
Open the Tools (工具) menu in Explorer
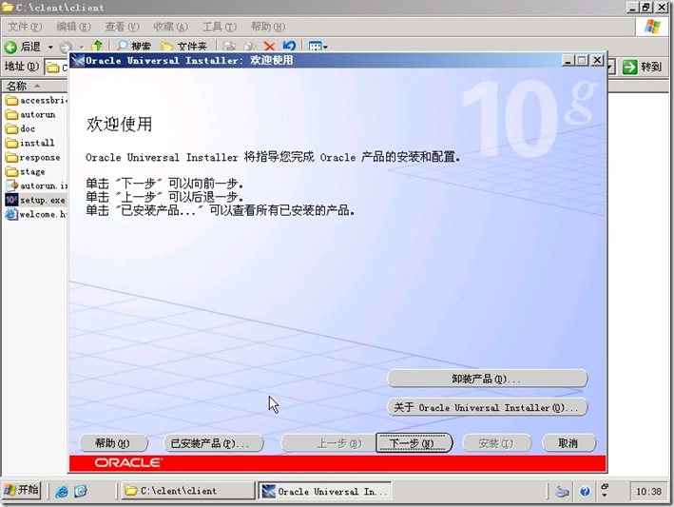coord(220,27)
